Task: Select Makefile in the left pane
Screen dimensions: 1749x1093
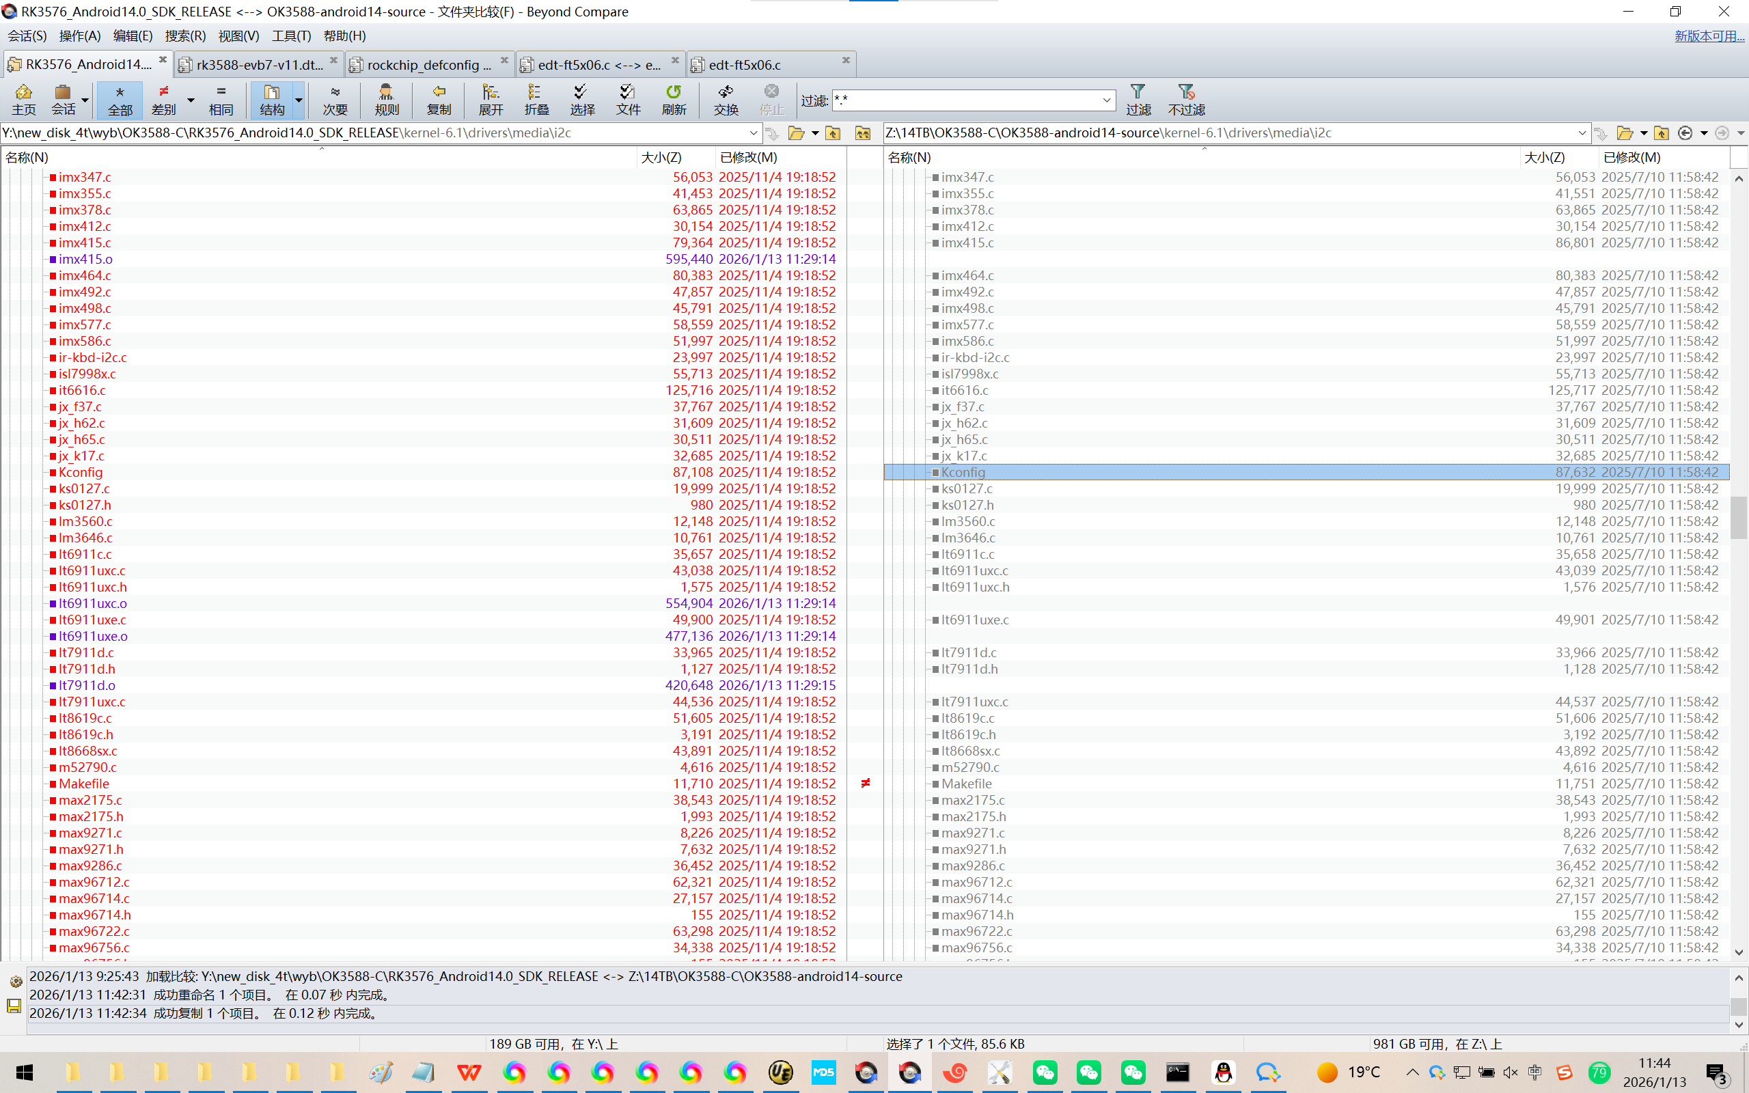Action: [84, 784]
